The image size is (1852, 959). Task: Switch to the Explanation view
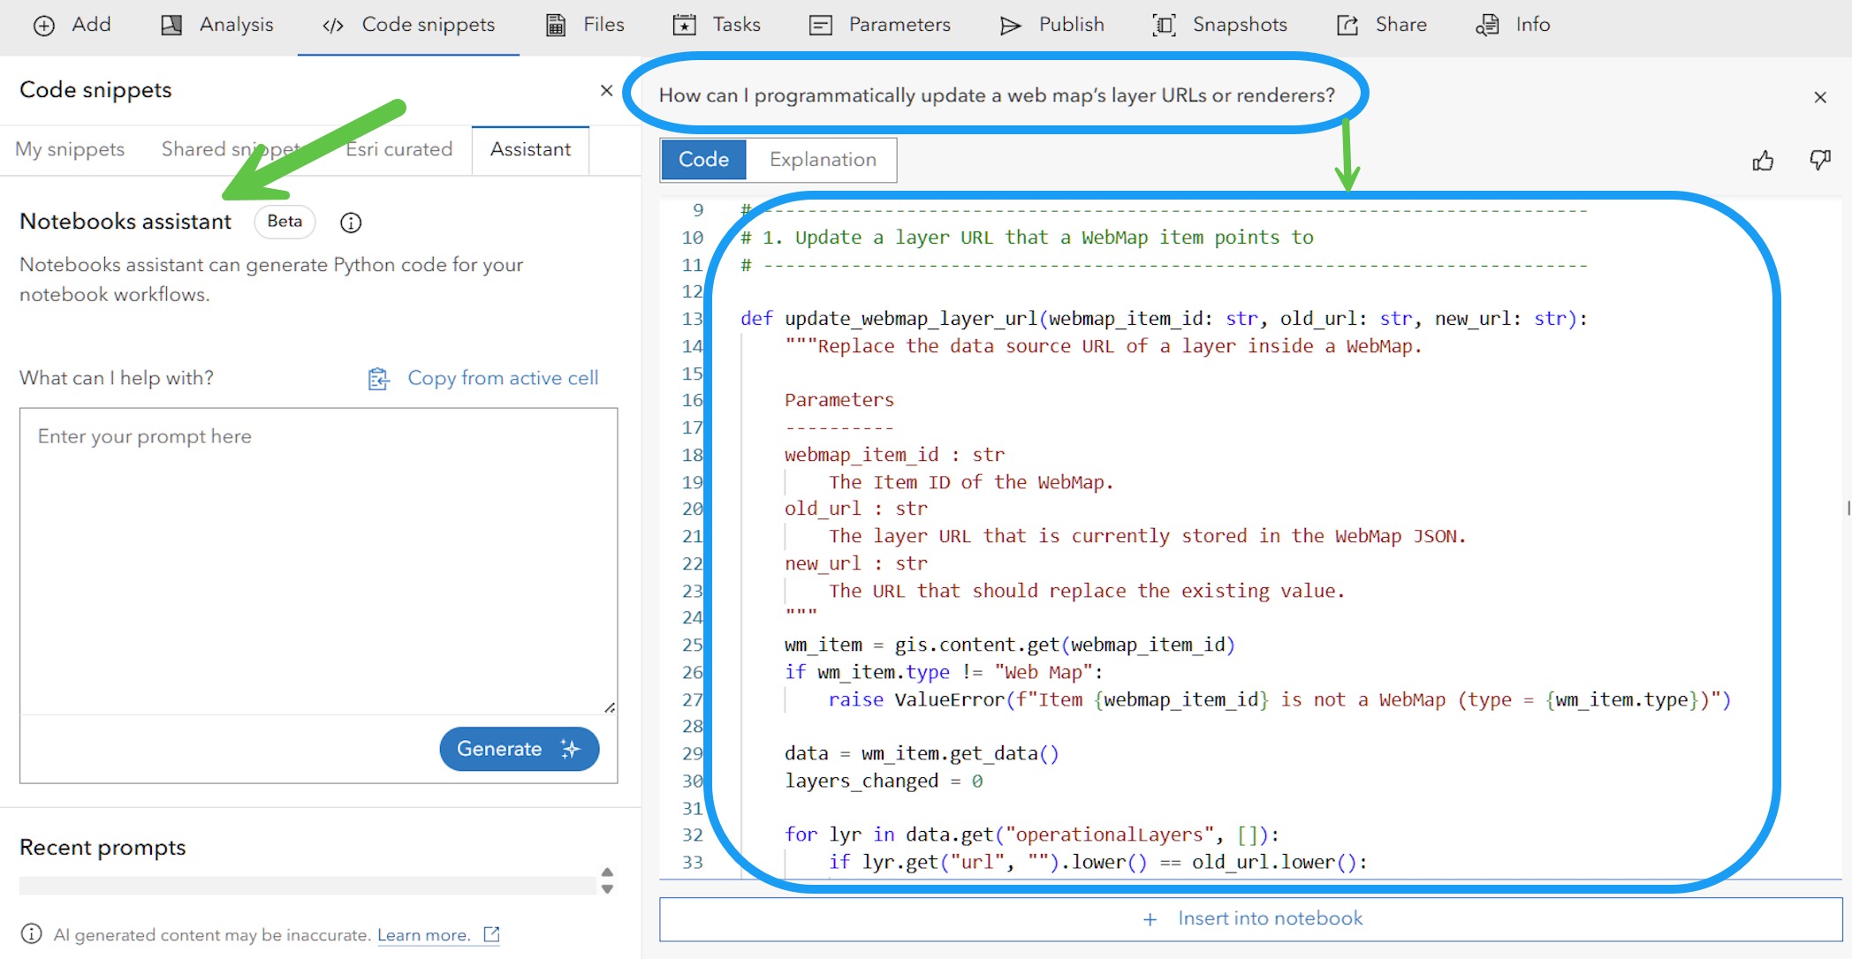point(823,160)
